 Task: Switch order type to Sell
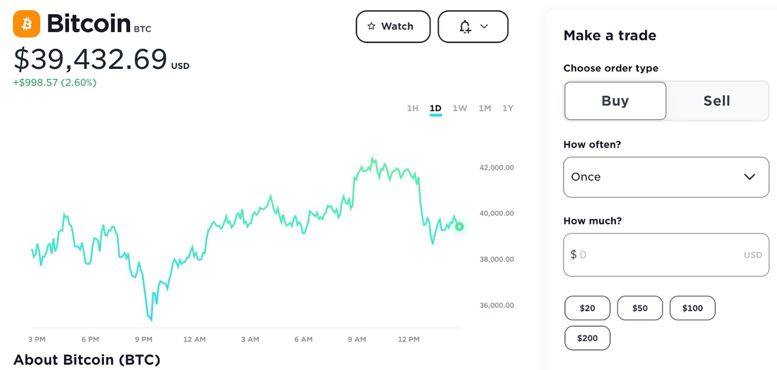pos(716,101)
